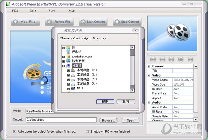Click Audio Codec value Auto
Image resolution: width=208 pixels, height=140 pixels.
click(x=183, y=107)
